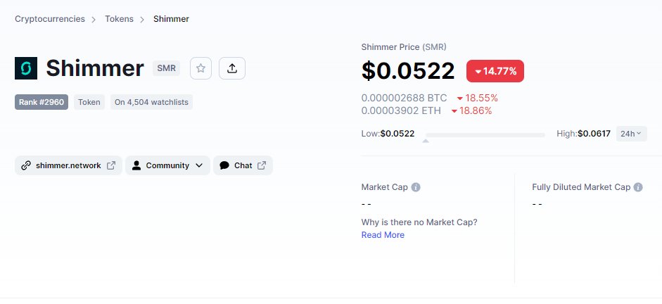
Task: Click the red 14.77% change badge
Action: (x=495, y=71)
